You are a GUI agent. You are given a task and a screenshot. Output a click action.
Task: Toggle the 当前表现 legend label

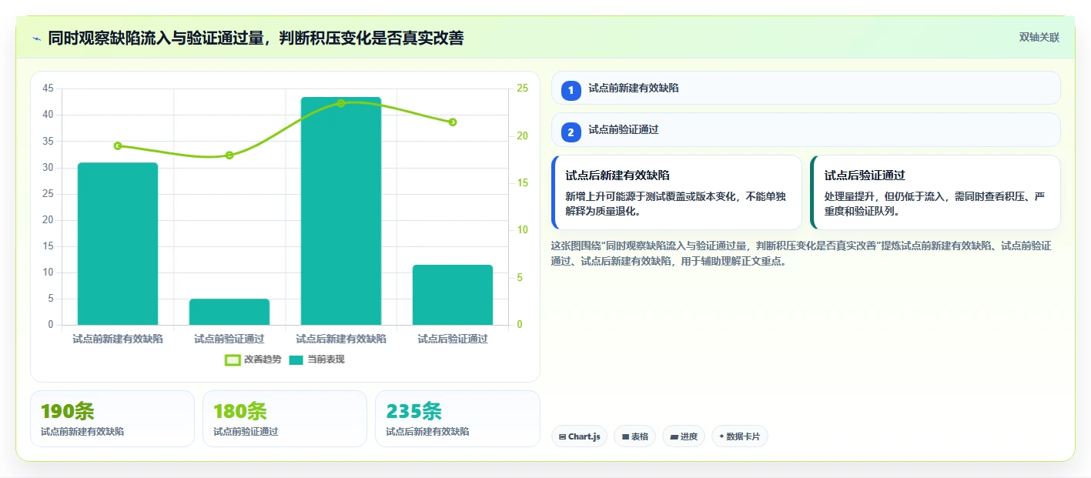(326, 359)
